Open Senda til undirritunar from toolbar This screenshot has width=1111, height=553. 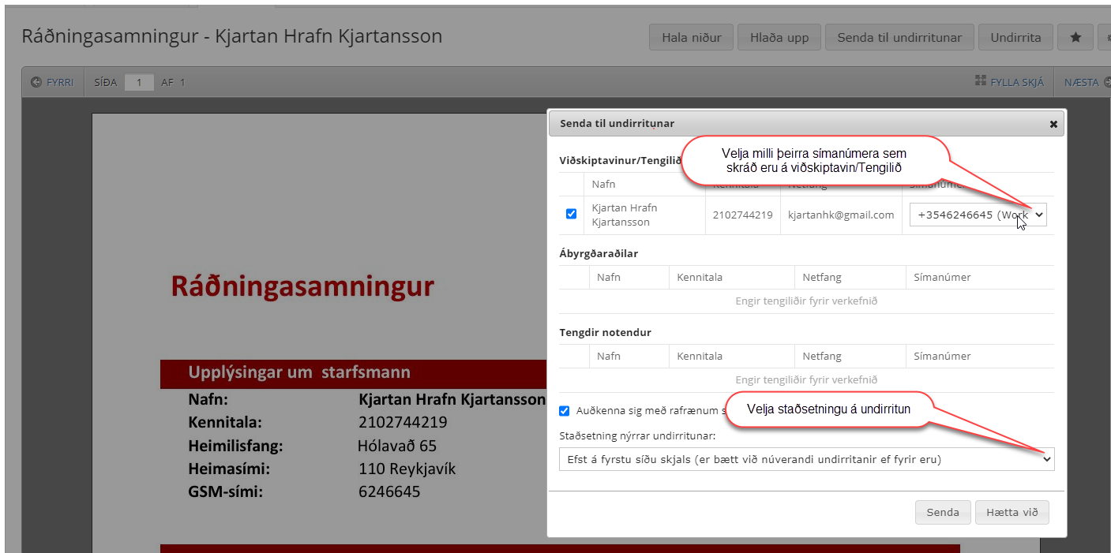(x=899, y=37)
